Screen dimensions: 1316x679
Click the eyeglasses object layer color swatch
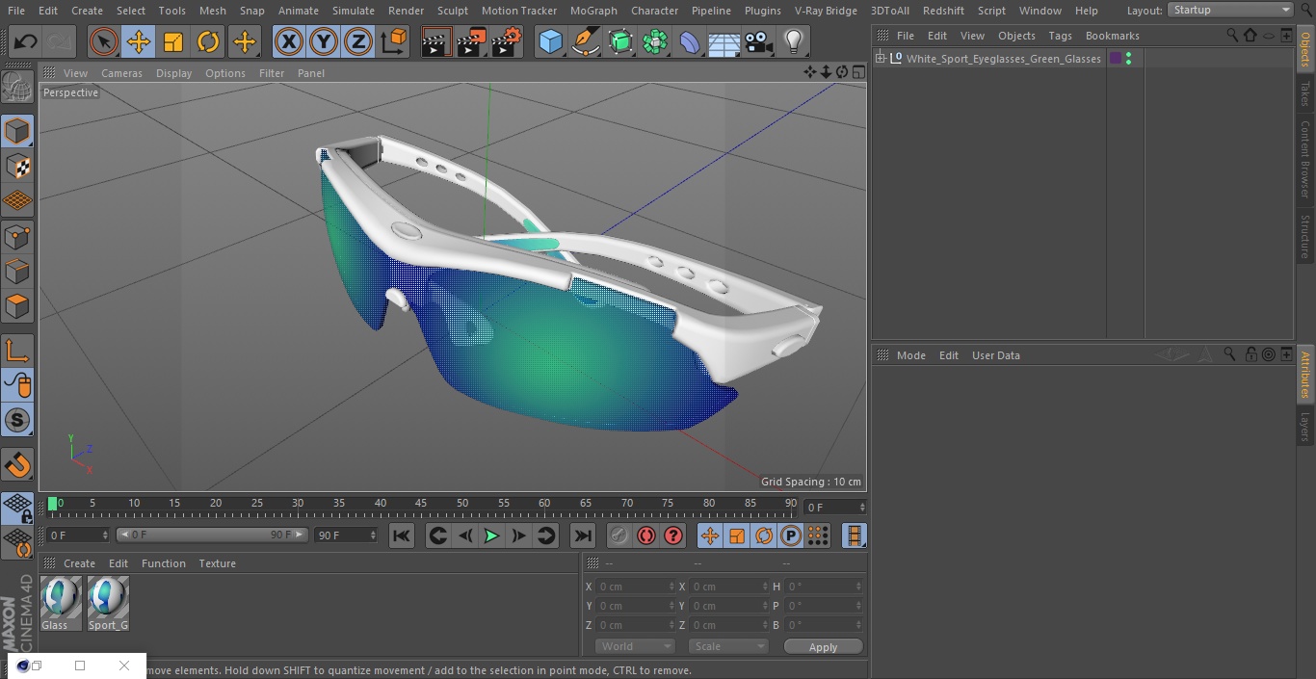click(1116, 59)
